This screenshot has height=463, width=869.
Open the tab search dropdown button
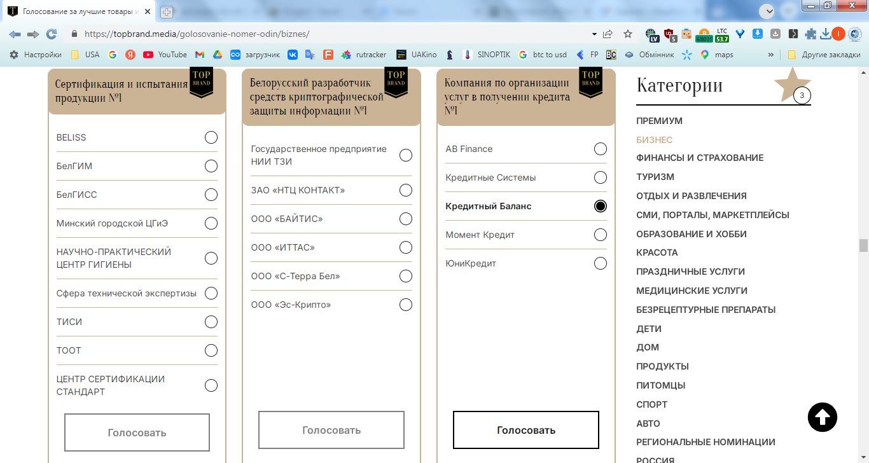pyautogui.click(x=767, y=11)
